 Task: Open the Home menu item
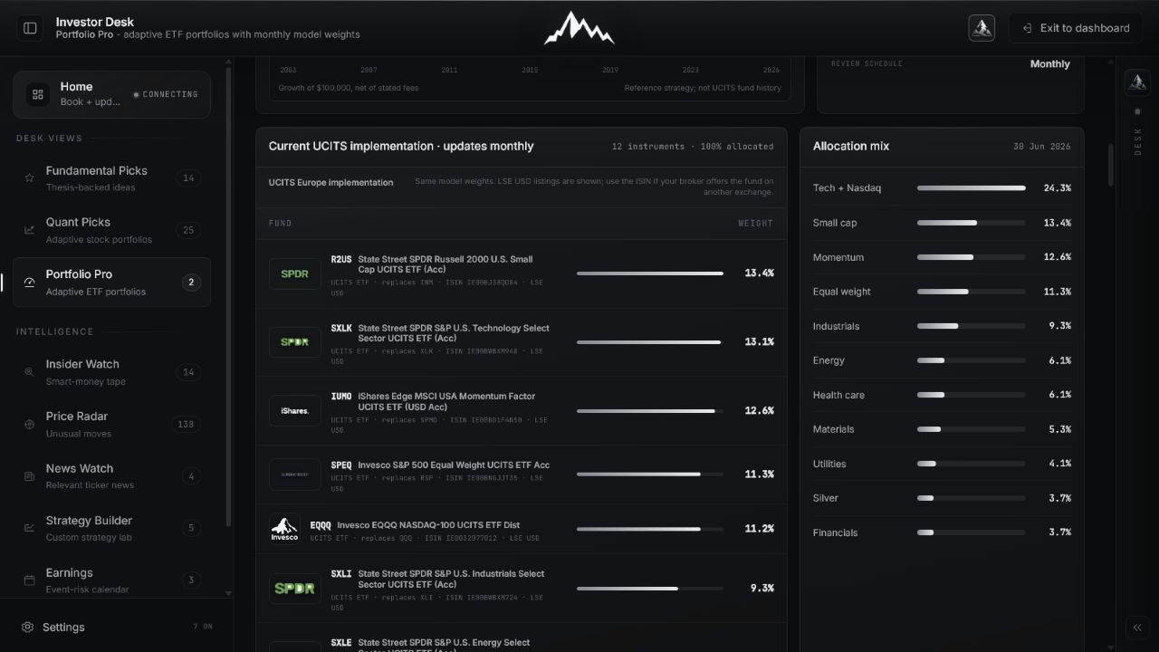pos(111,94)
